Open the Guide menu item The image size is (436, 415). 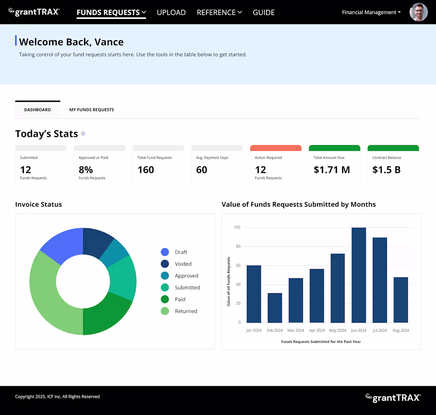coord(264,12)
